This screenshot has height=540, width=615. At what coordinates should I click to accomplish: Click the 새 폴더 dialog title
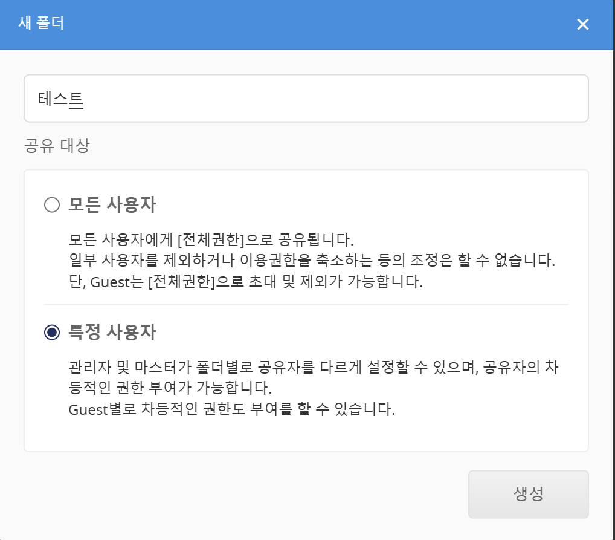click(42, 24)
